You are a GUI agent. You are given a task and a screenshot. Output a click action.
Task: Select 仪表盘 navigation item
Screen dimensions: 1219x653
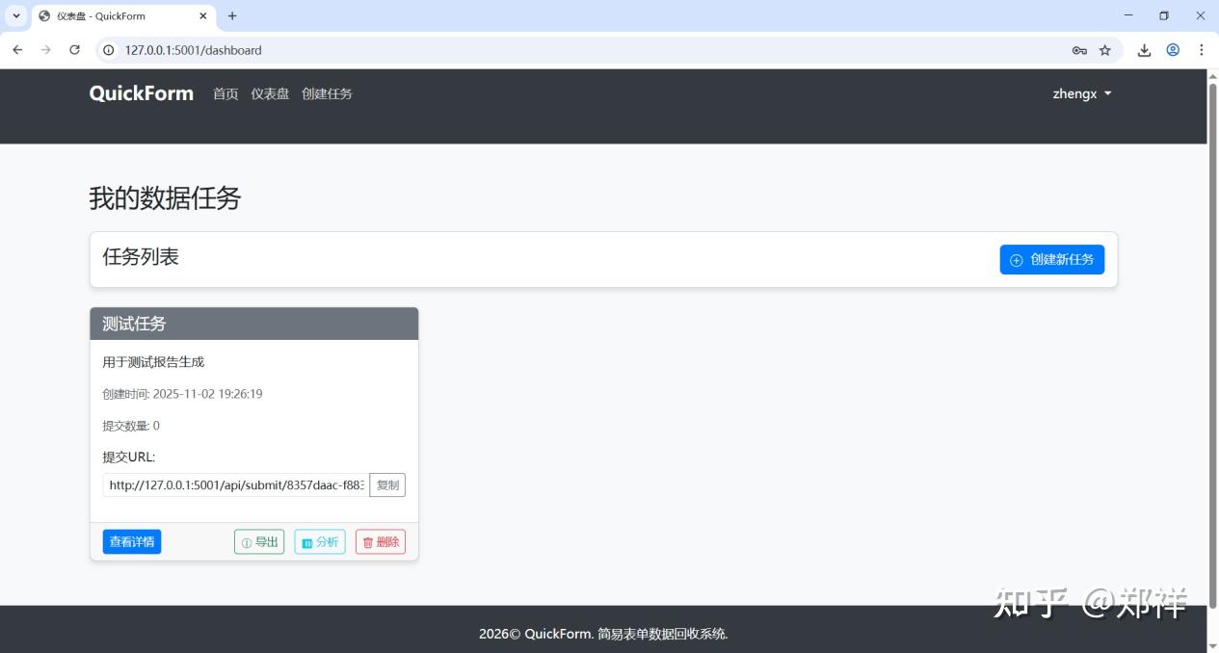(x=270, y=93)
